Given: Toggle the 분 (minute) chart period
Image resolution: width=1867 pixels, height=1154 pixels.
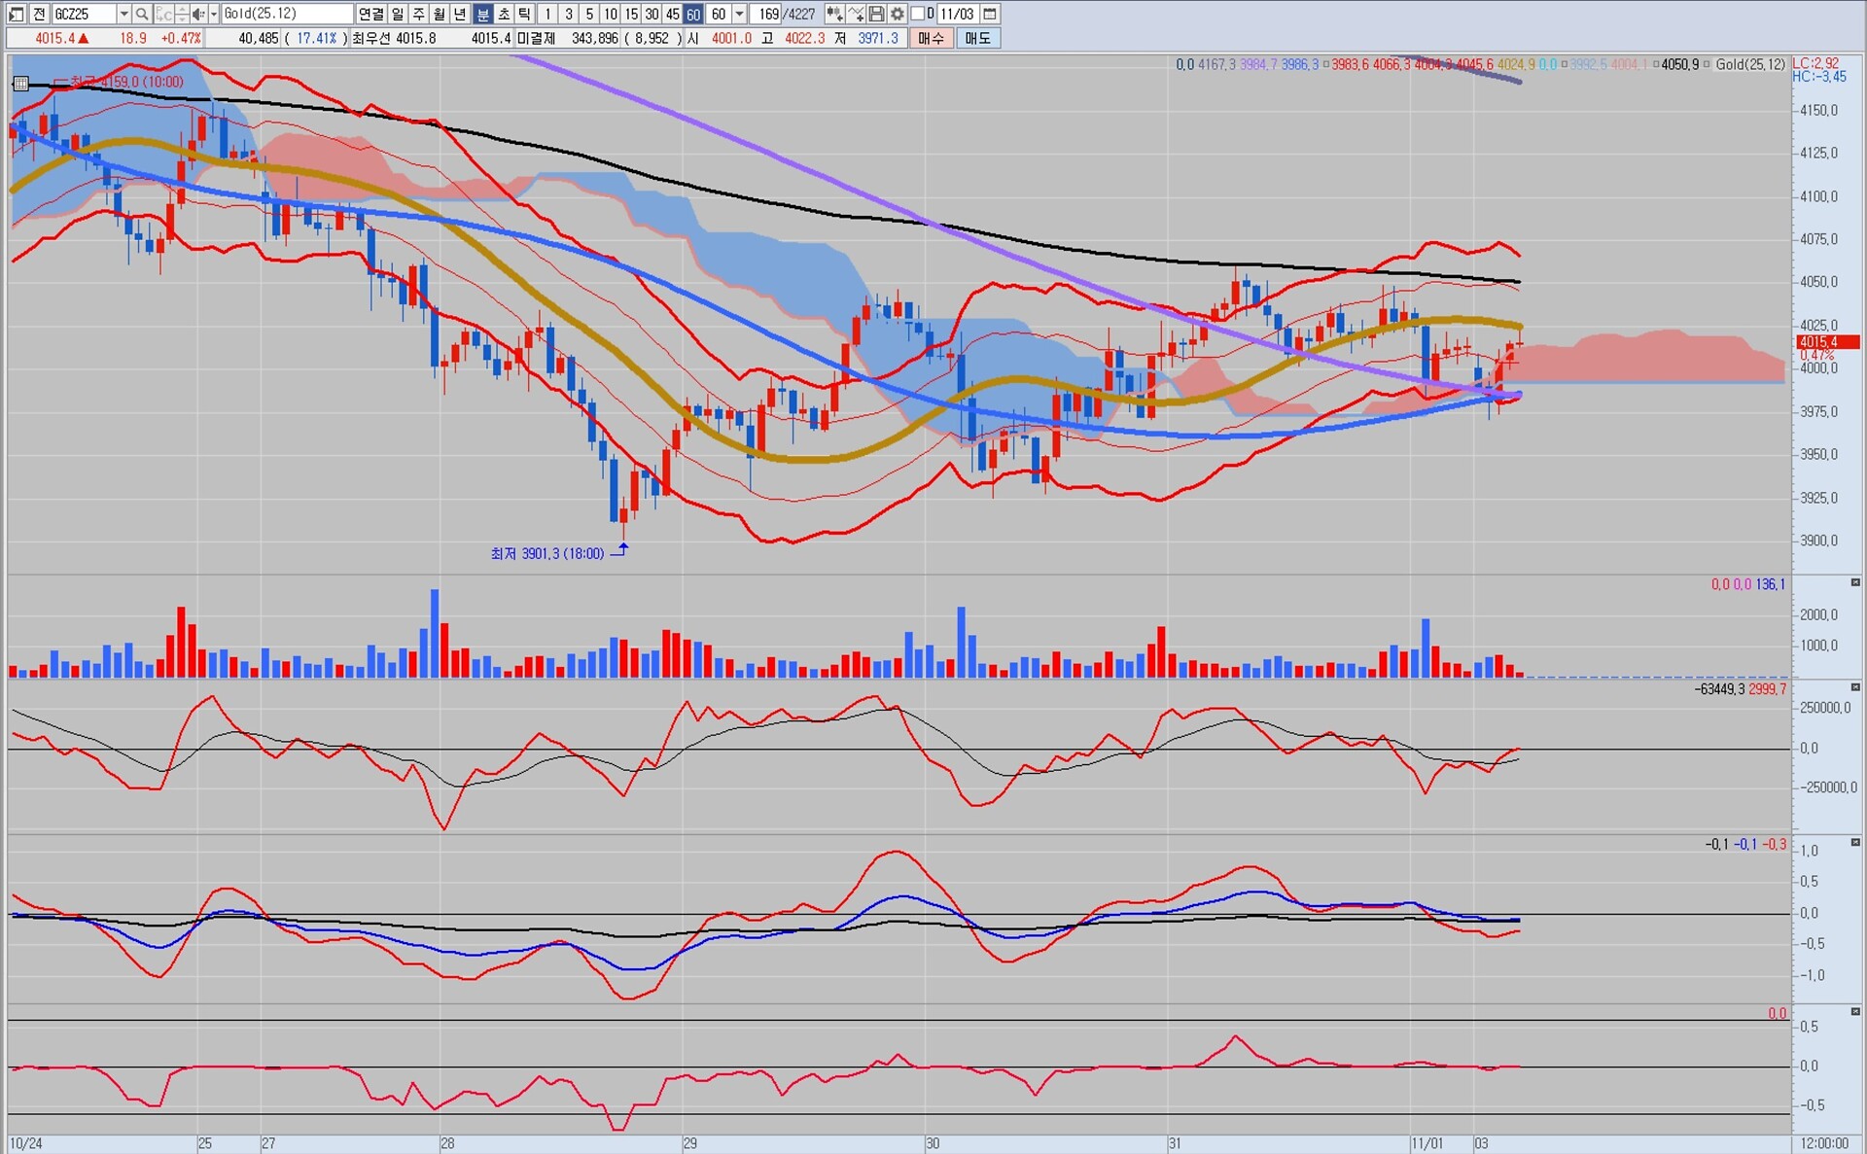Looking at the screenshot, I should tap(483, 14).
